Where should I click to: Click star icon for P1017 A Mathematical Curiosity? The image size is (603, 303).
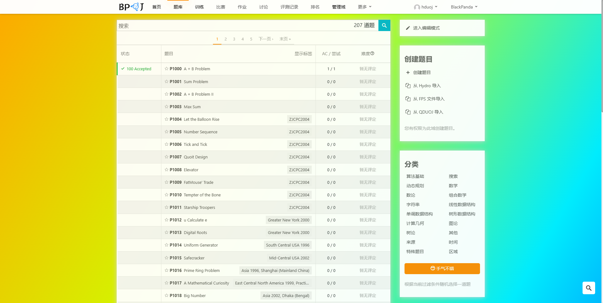[166, 283]
